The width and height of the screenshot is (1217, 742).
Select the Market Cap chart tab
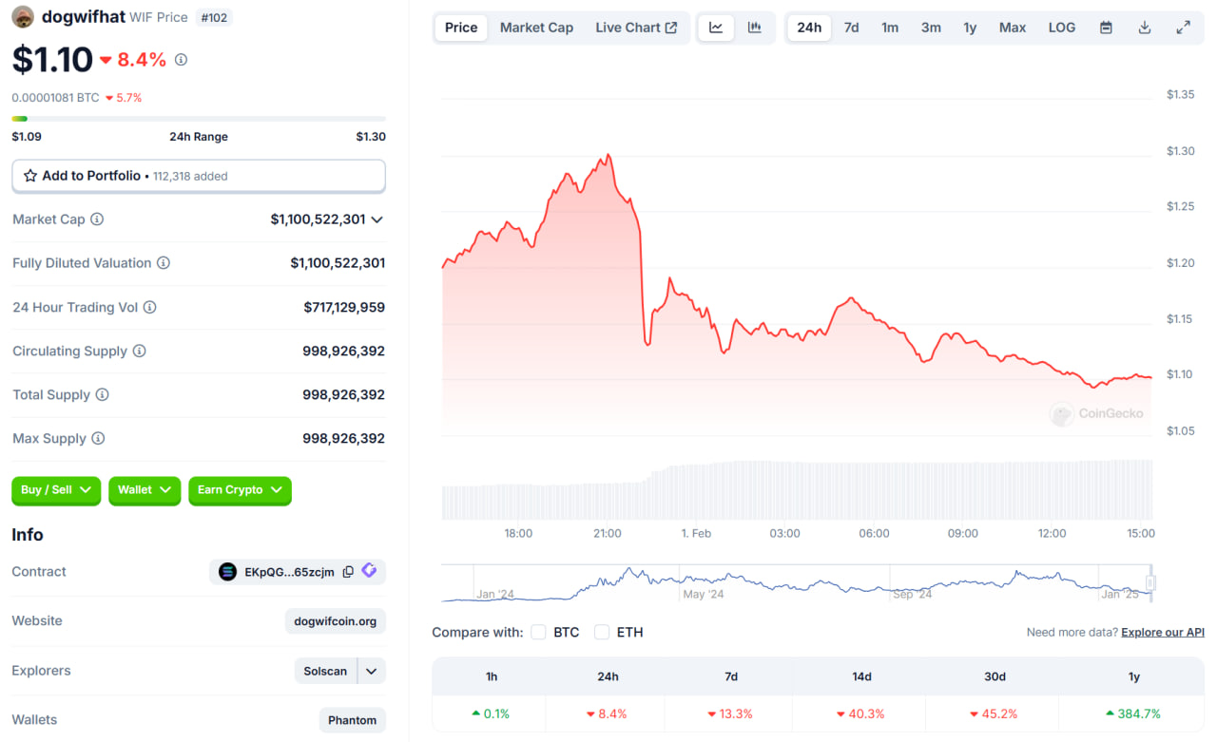[536, 28]
